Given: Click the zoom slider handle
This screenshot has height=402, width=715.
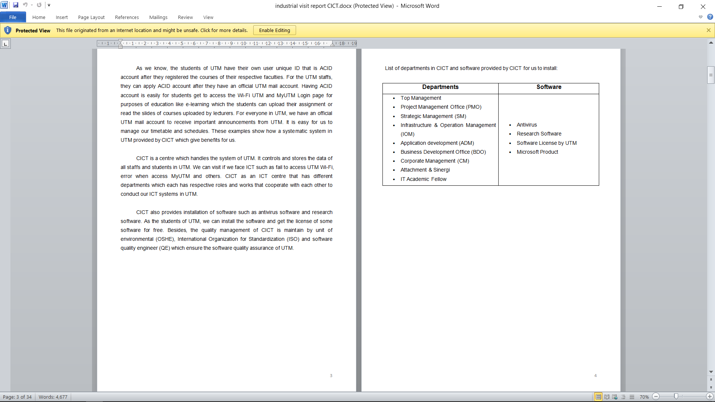Looking at the screenshot, I should point(676,397).
